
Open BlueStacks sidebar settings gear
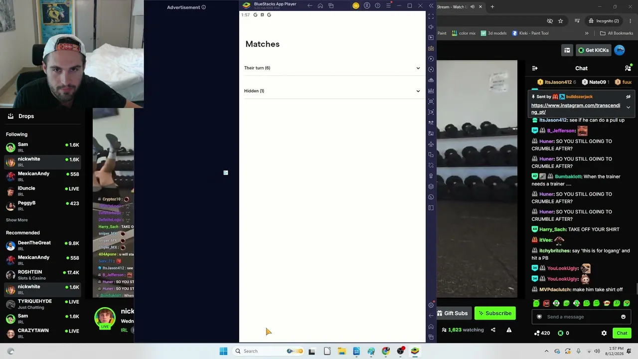(431, 305)
